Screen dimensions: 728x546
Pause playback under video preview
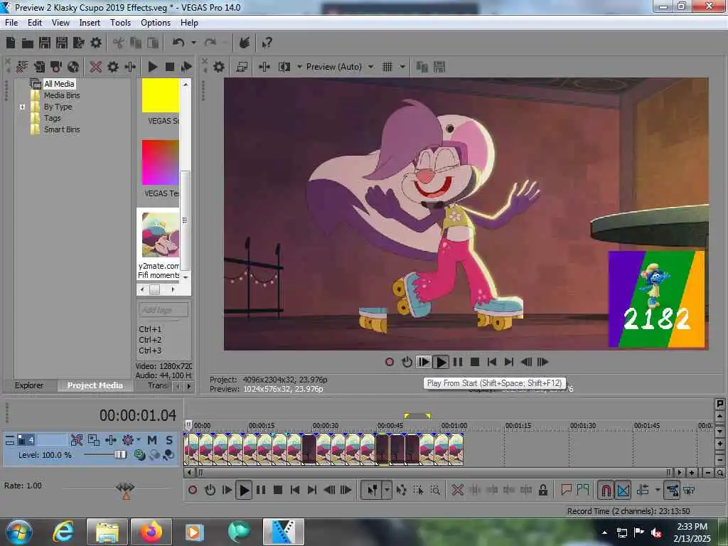458,362
